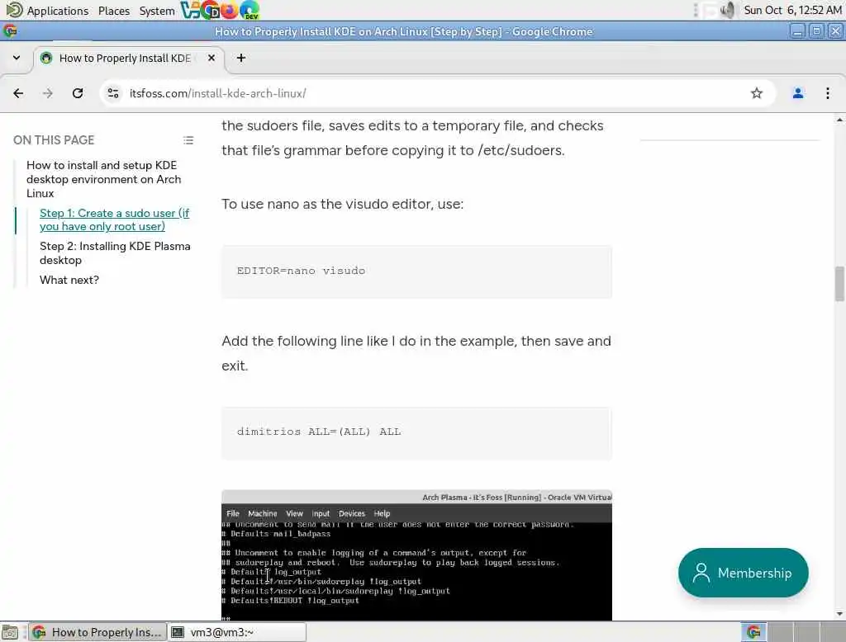846x642 pixels.
Task: Click the 'ON THIS PAGE' heading
Action: click(x=54, y=140)
